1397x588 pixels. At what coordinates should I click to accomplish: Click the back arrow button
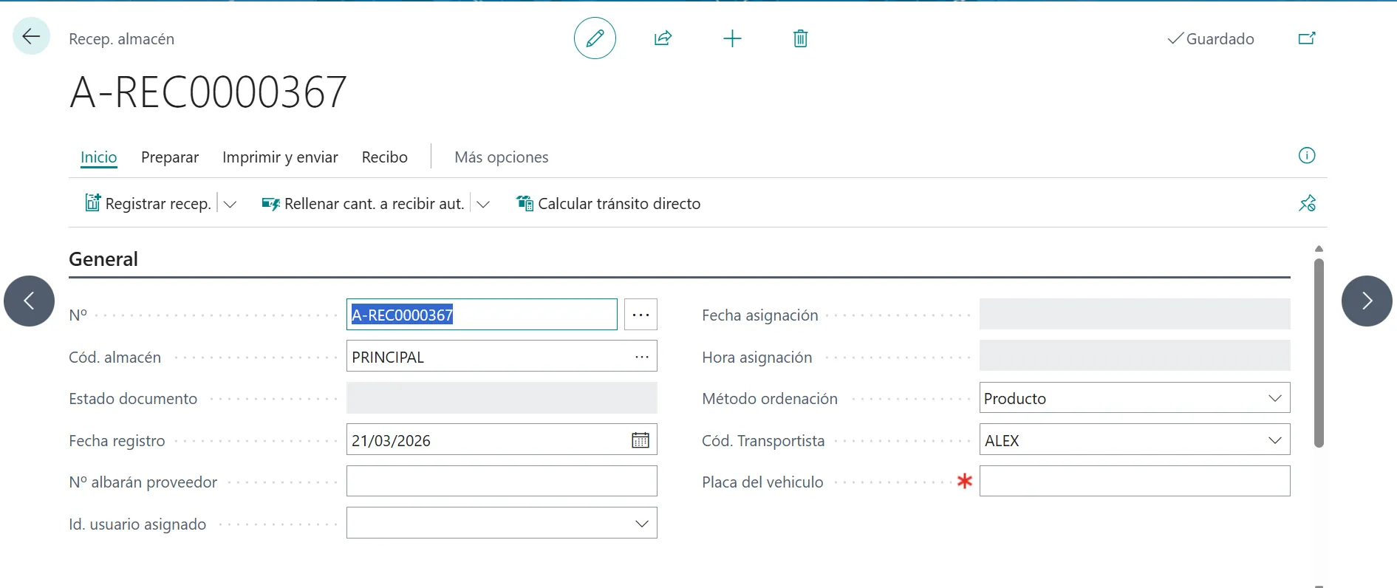pyautogui.click(x=31, y=36)
